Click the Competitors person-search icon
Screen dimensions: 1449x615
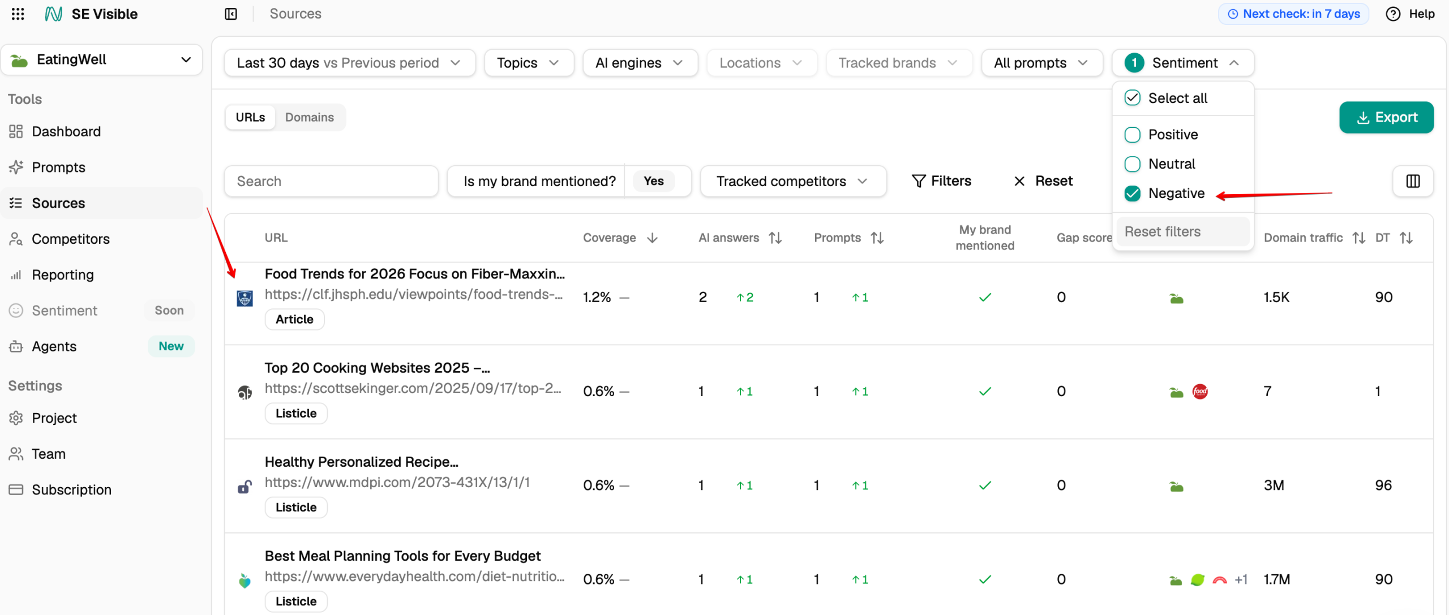(16, 239)
